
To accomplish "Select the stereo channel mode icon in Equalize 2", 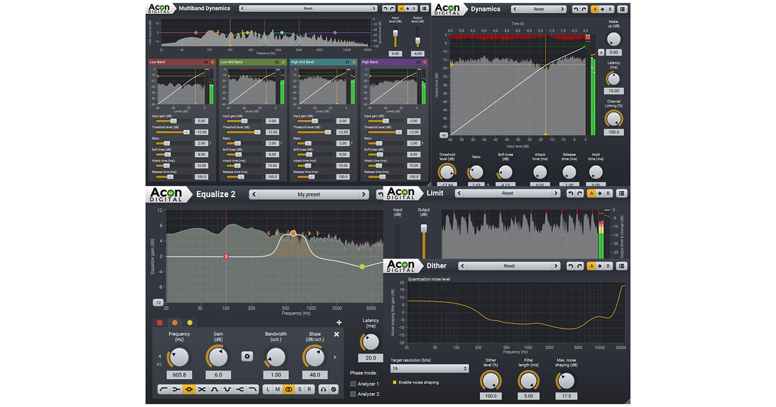I will [289, 389].
